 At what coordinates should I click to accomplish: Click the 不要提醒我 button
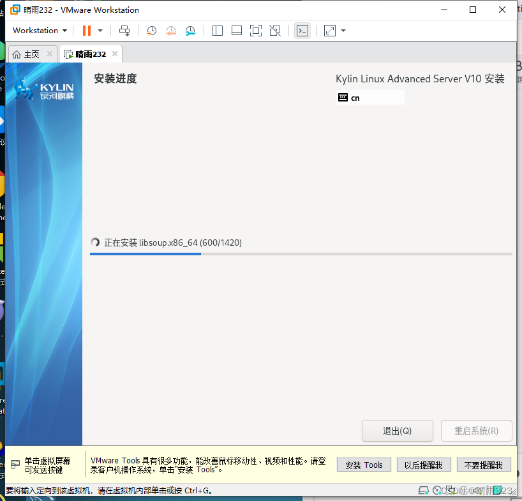coord(483,465)
